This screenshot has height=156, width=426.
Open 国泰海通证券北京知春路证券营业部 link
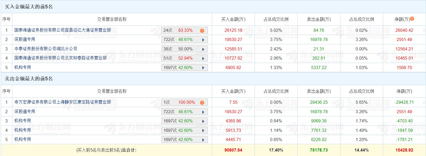coord(61,58)
